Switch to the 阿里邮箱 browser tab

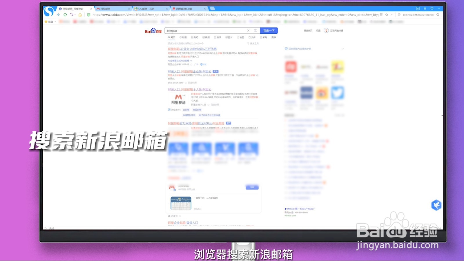coord(105,9)
